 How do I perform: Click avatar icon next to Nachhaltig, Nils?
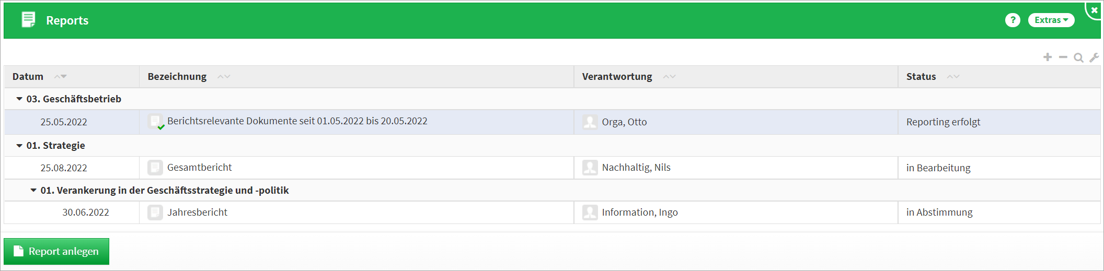[x=590, y=168]
